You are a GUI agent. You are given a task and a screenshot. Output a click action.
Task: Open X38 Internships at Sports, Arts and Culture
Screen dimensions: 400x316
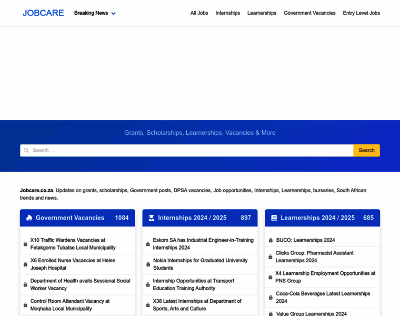pos(197,305)
